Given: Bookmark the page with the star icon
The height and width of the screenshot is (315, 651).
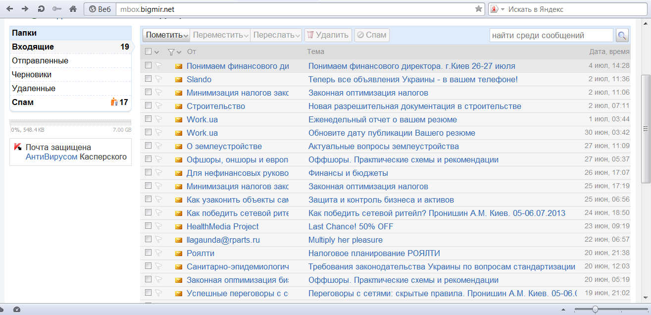Looking at the screenshot, I should (478, 9).
